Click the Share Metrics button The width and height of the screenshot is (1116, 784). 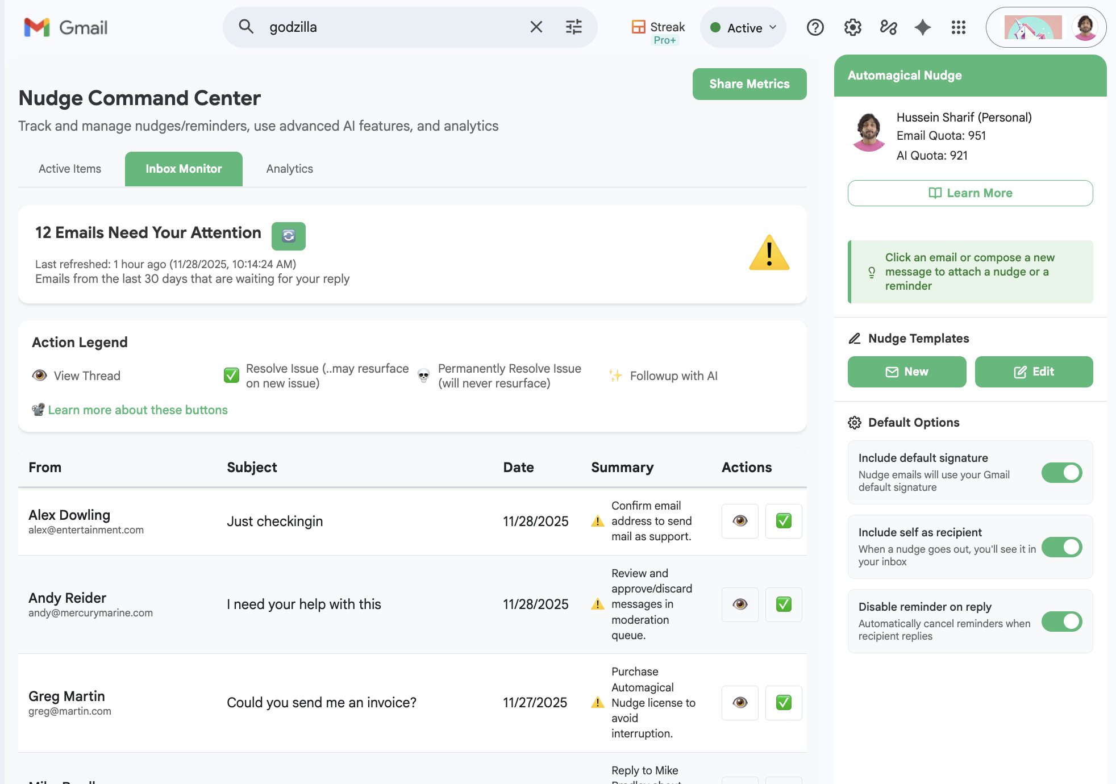pos(749,84)
